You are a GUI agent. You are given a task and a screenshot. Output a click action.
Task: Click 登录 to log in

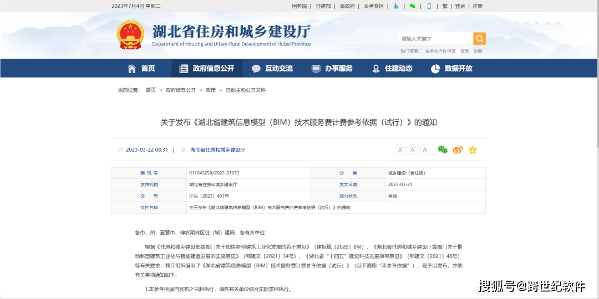click(x=460, y=6)
